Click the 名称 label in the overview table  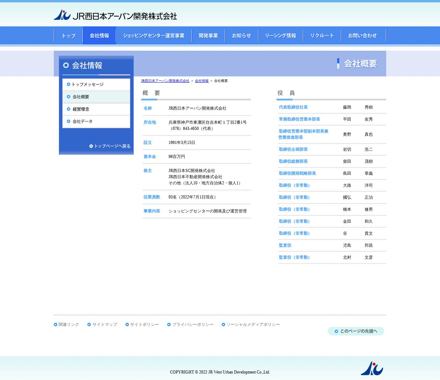148,108
